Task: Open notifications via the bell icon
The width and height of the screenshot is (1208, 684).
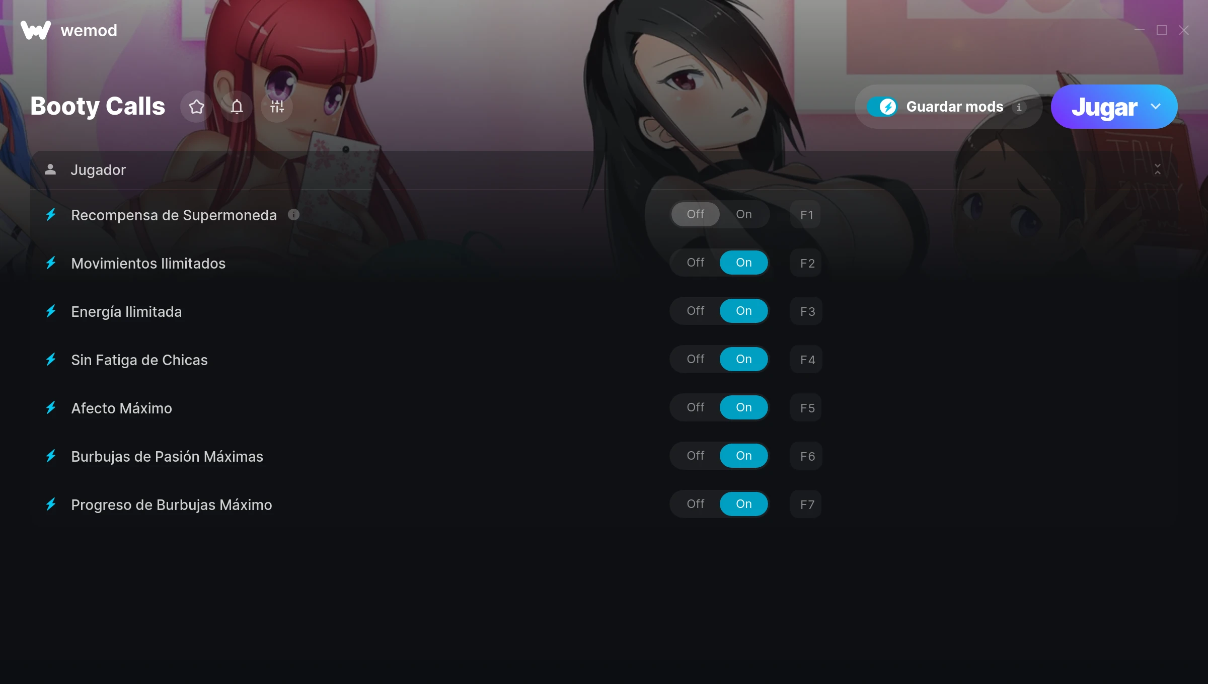Action: [x=237, y=107]
